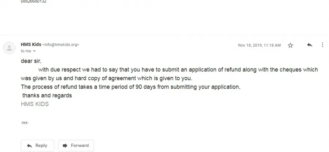The image size is (329, 152).
Task: Click the 'dear sir,' greeting line
Action: pos(31,61)
